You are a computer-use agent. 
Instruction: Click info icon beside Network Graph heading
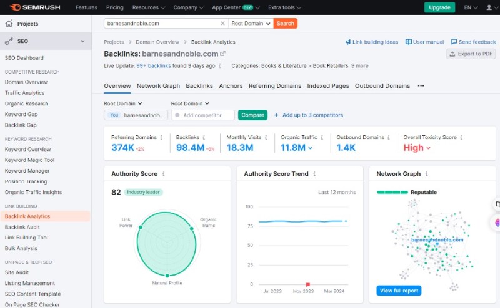pyautogui.click(x=427, y=174)
